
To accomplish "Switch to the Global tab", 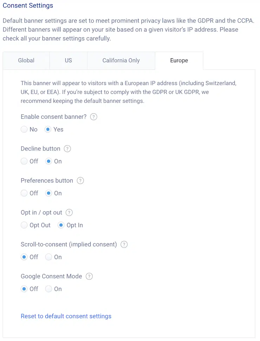I will 26,60.
